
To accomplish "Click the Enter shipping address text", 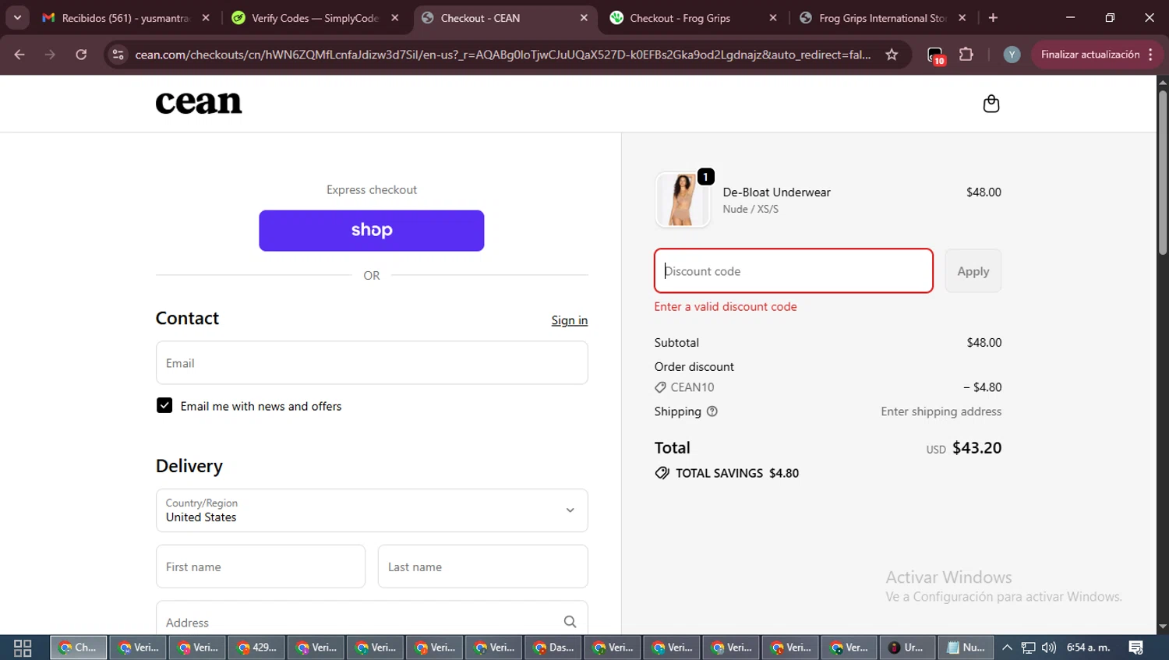I will click(941, 411).
